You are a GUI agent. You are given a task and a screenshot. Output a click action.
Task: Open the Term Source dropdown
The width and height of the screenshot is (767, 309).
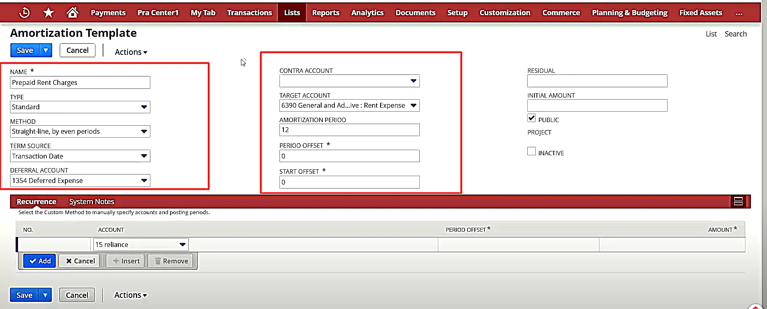coord(80,156)
